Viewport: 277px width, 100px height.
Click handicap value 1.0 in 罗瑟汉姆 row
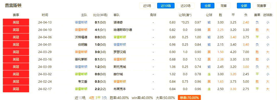185,52
